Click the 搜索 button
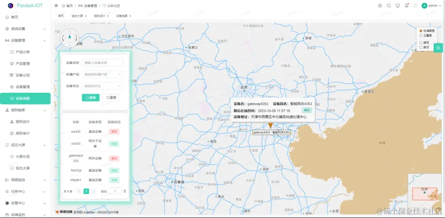 (x=91, y=98)
